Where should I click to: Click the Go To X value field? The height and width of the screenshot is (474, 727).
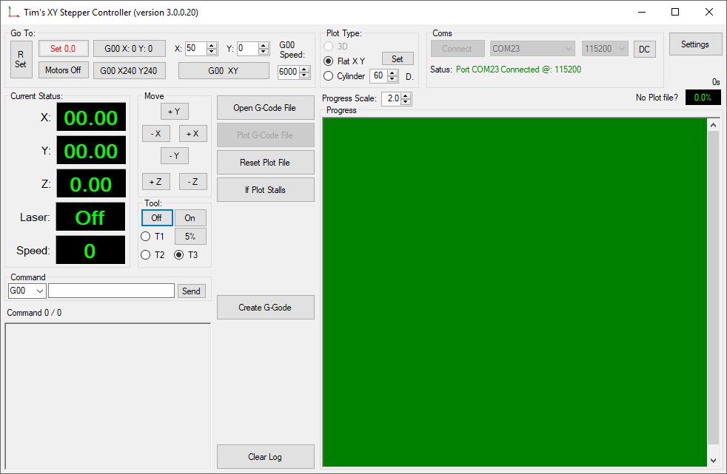click(x=196, y=48)
